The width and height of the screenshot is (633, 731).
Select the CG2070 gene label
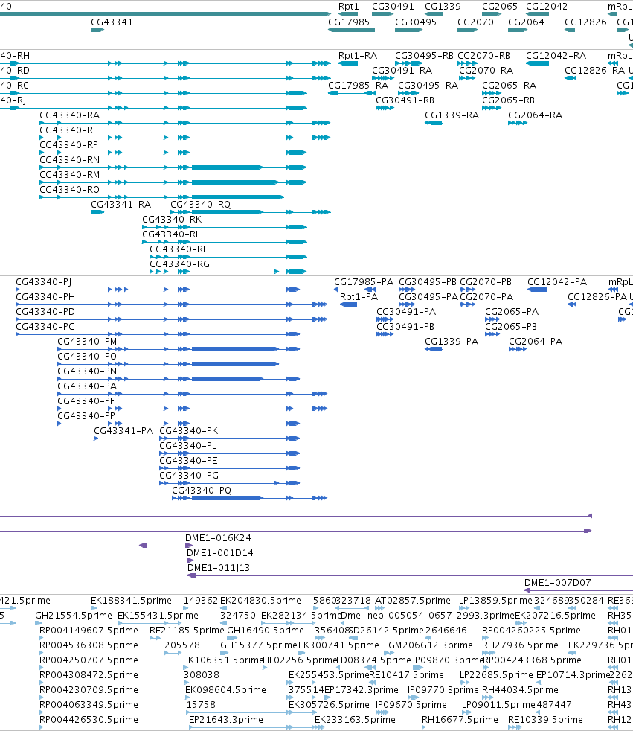coord(475,22)
